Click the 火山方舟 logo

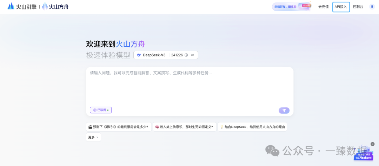[55, 7]
